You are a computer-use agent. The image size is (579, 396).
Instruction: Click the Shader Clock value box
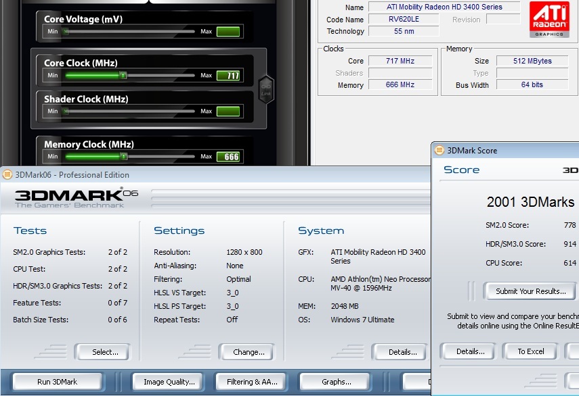(228, 112)
